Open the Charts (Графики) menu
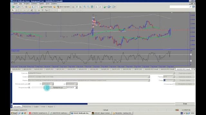This screenshot has width=206, height=115. click(x=34, y=4)
